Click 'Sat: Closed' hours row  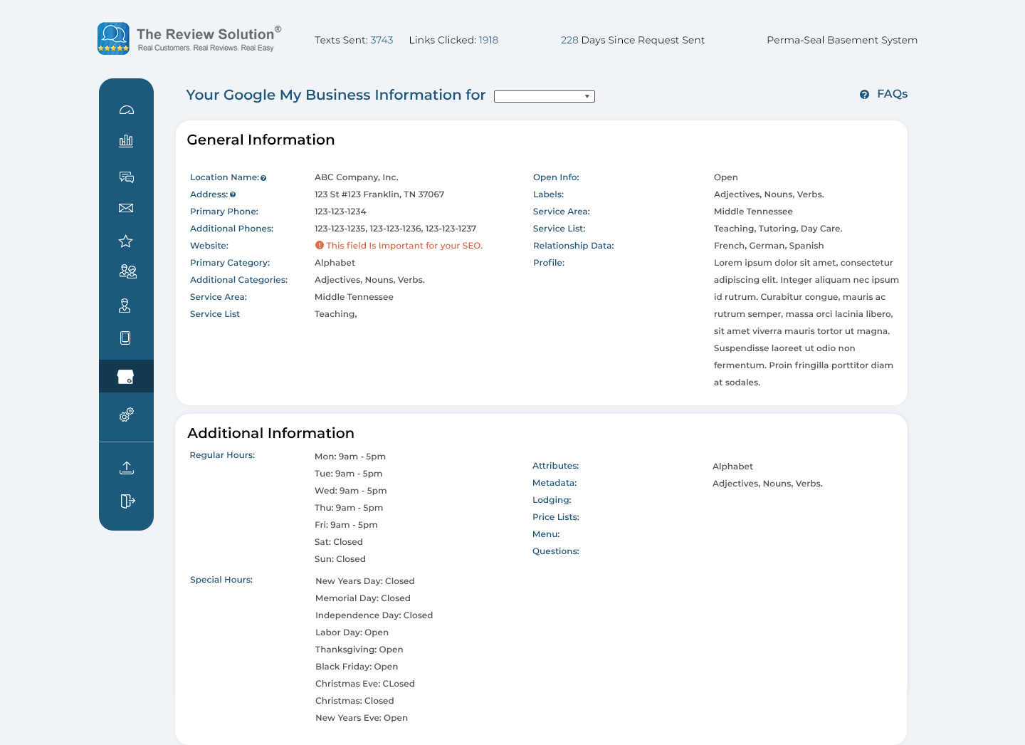click(339, 542)
